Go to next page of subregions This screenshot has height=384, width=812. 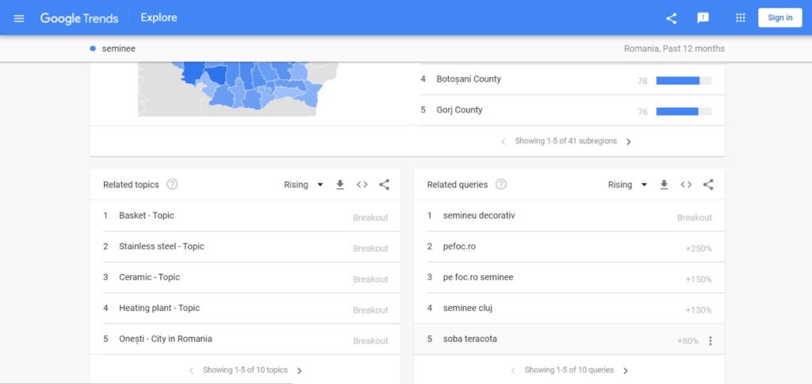(629, 141)
